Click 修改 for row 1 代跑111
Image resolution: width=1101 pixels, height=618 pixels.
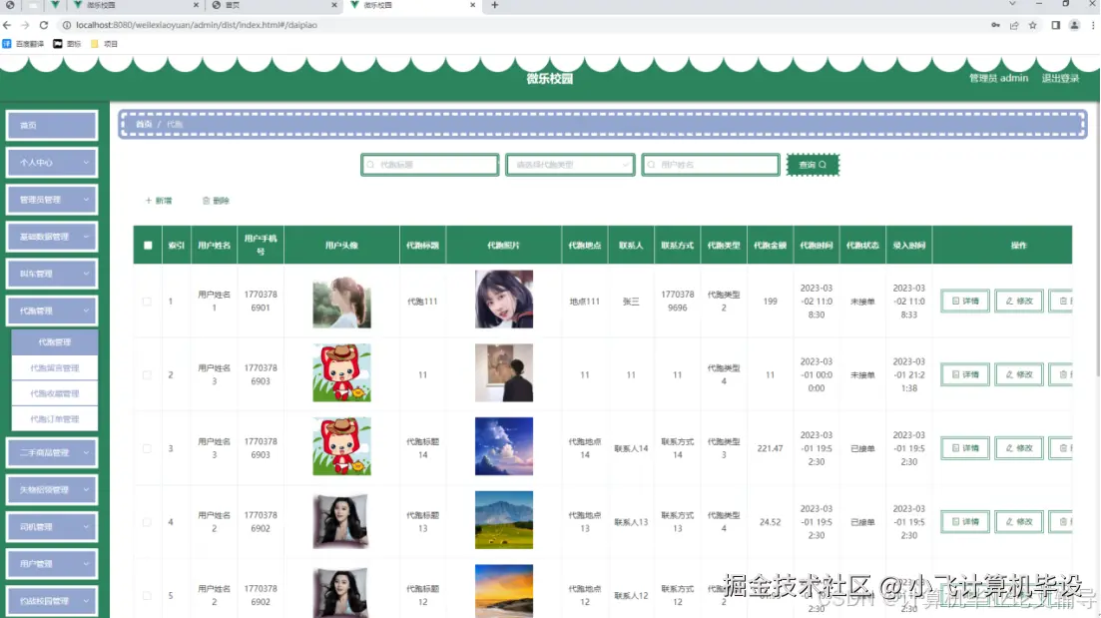pos(1019,301)
